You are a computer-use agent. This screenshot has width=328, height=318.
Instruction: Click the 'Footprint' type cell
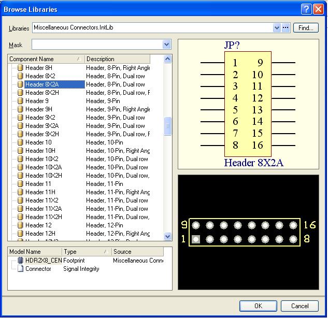[74, 261]
